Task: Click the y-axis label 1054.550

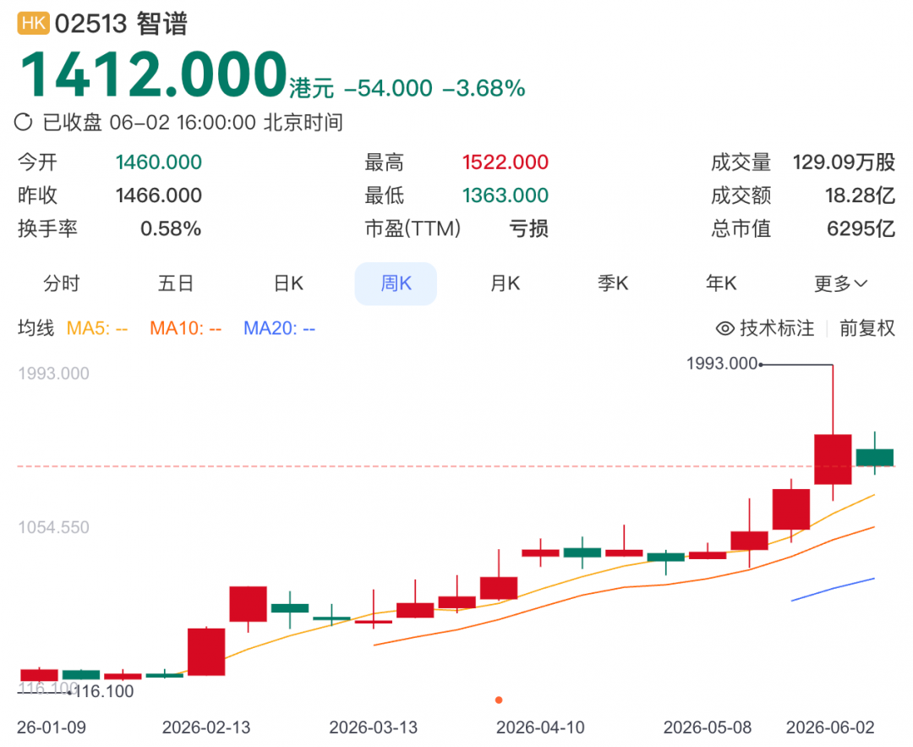Action: click(53, 527)
